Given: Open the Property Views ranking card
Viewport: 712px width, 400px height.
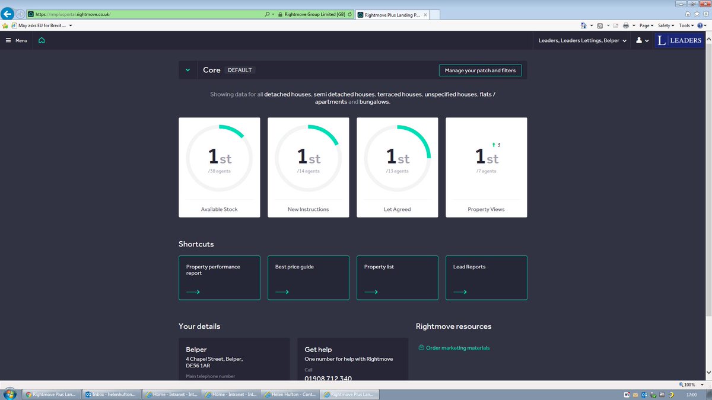Looking at the screenshot, I should 486,167.
